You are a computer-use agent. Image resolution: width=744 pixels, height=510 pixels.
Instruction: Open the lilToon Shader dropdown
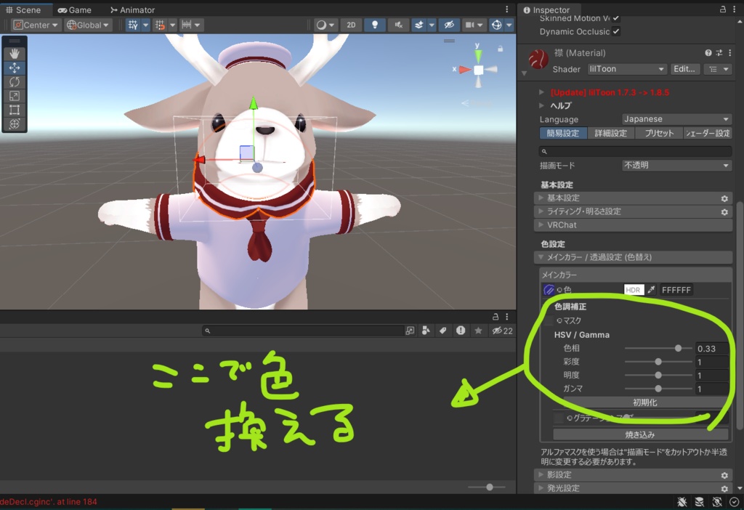627,69
